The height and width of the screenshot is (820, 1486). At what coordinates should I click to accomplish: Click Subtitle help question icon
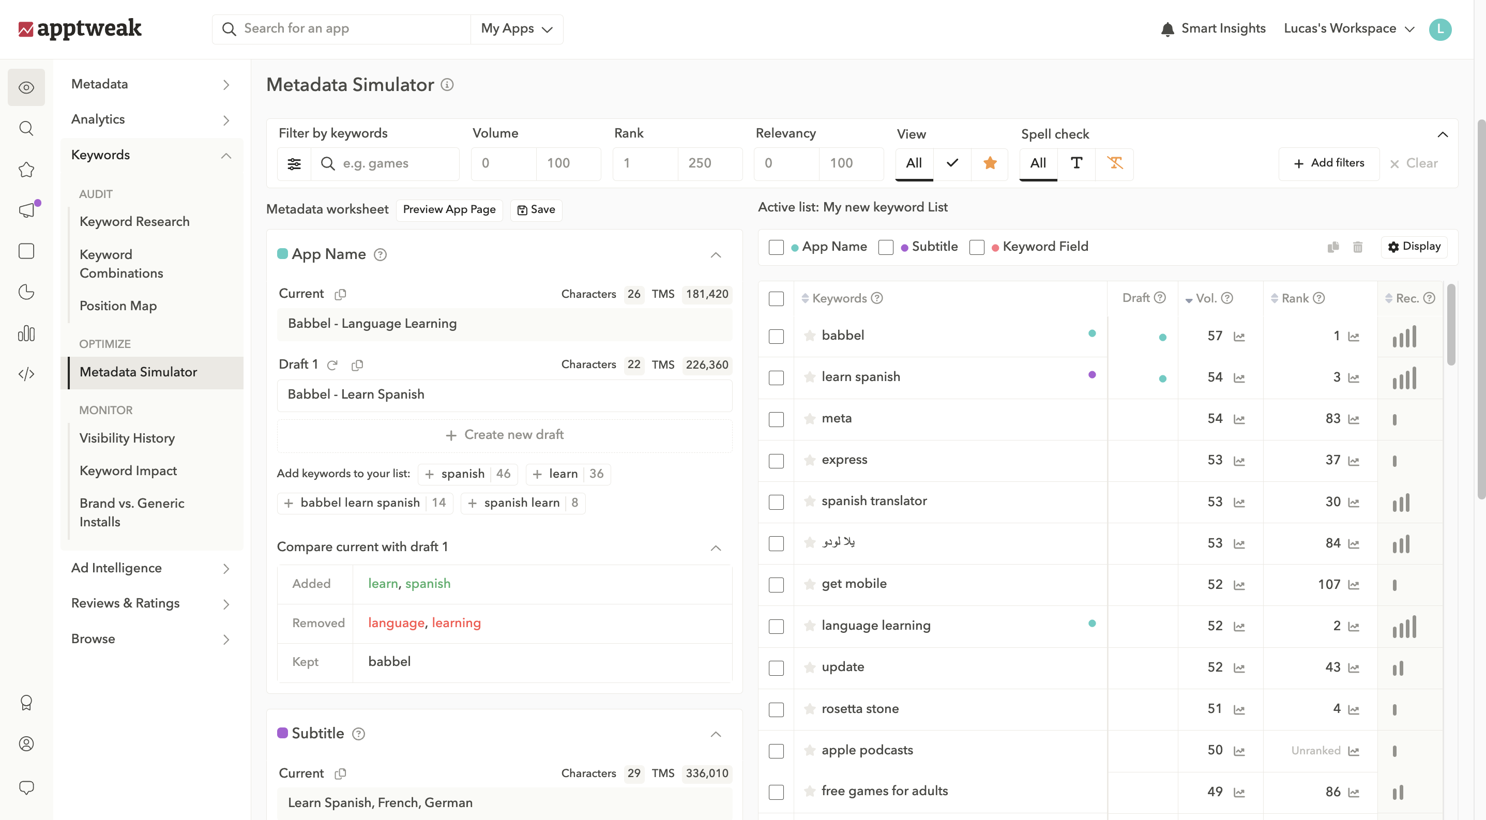359,734
